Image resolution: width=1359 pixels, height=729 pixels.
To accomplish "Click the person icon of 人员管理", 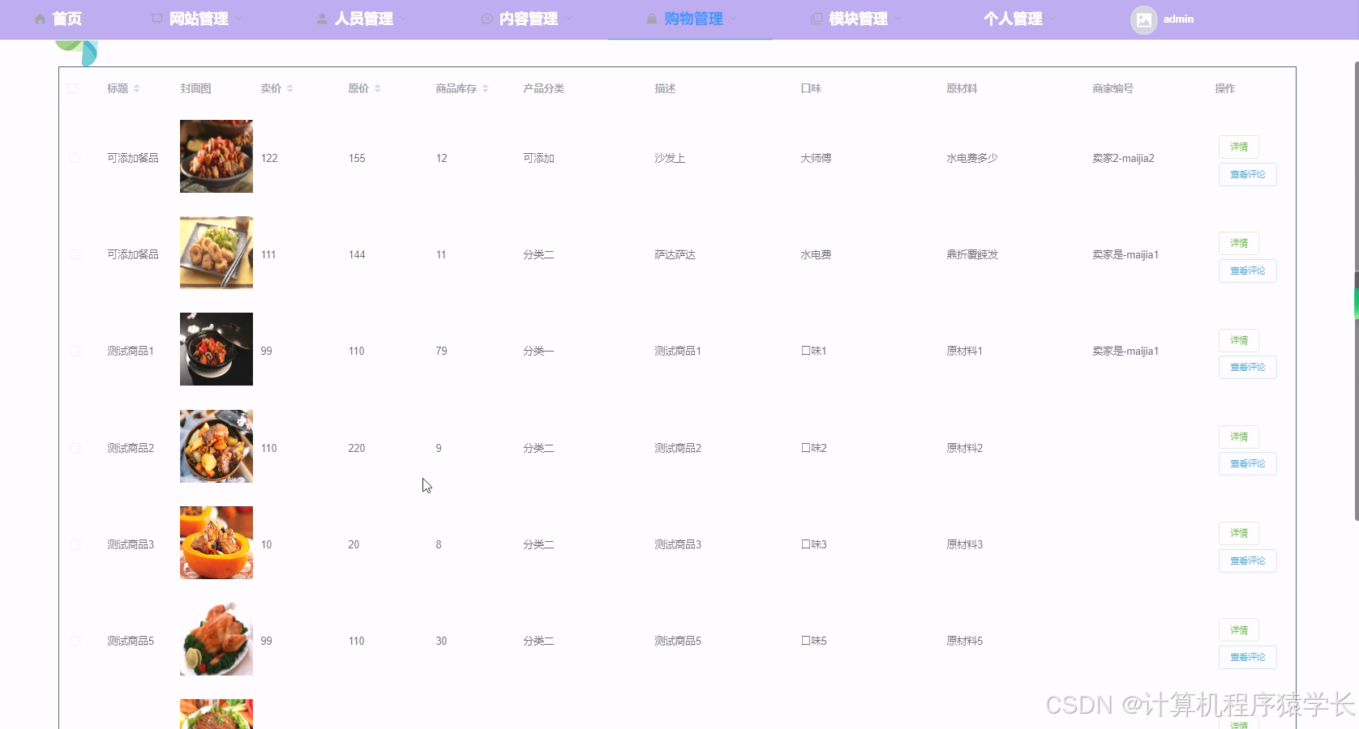I will pyautogui.click(x=322, y=19).
